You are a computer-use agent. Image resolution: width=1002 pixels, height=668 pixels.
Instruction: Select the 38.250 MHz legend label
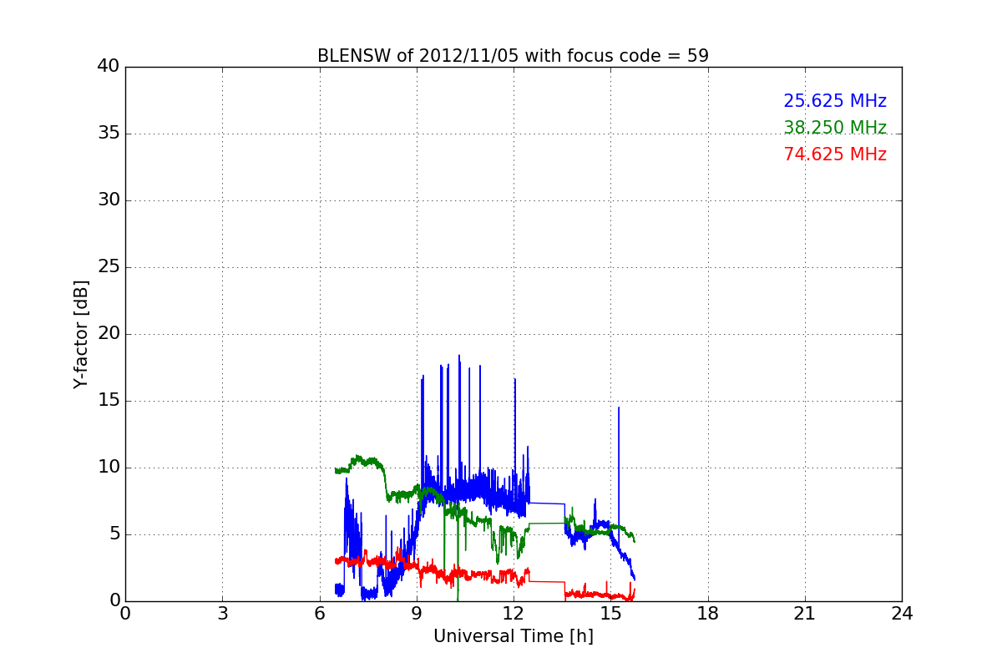pos(835,128)
